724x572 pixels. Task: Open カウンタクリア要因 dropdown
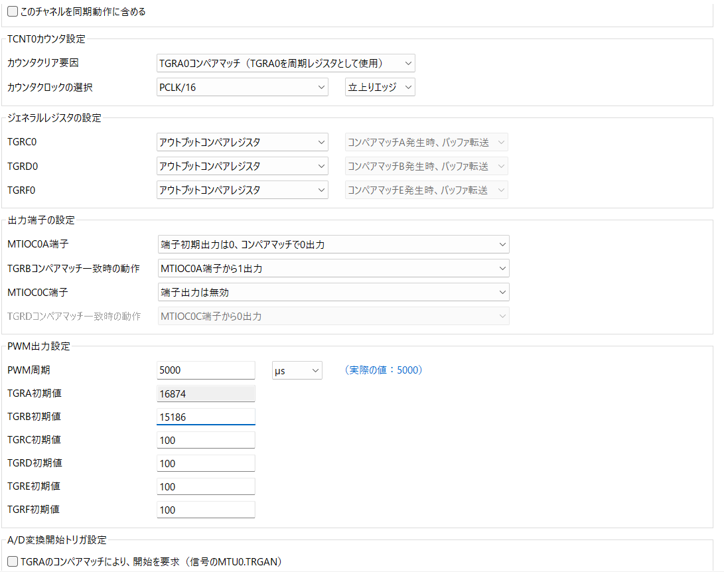285,64
